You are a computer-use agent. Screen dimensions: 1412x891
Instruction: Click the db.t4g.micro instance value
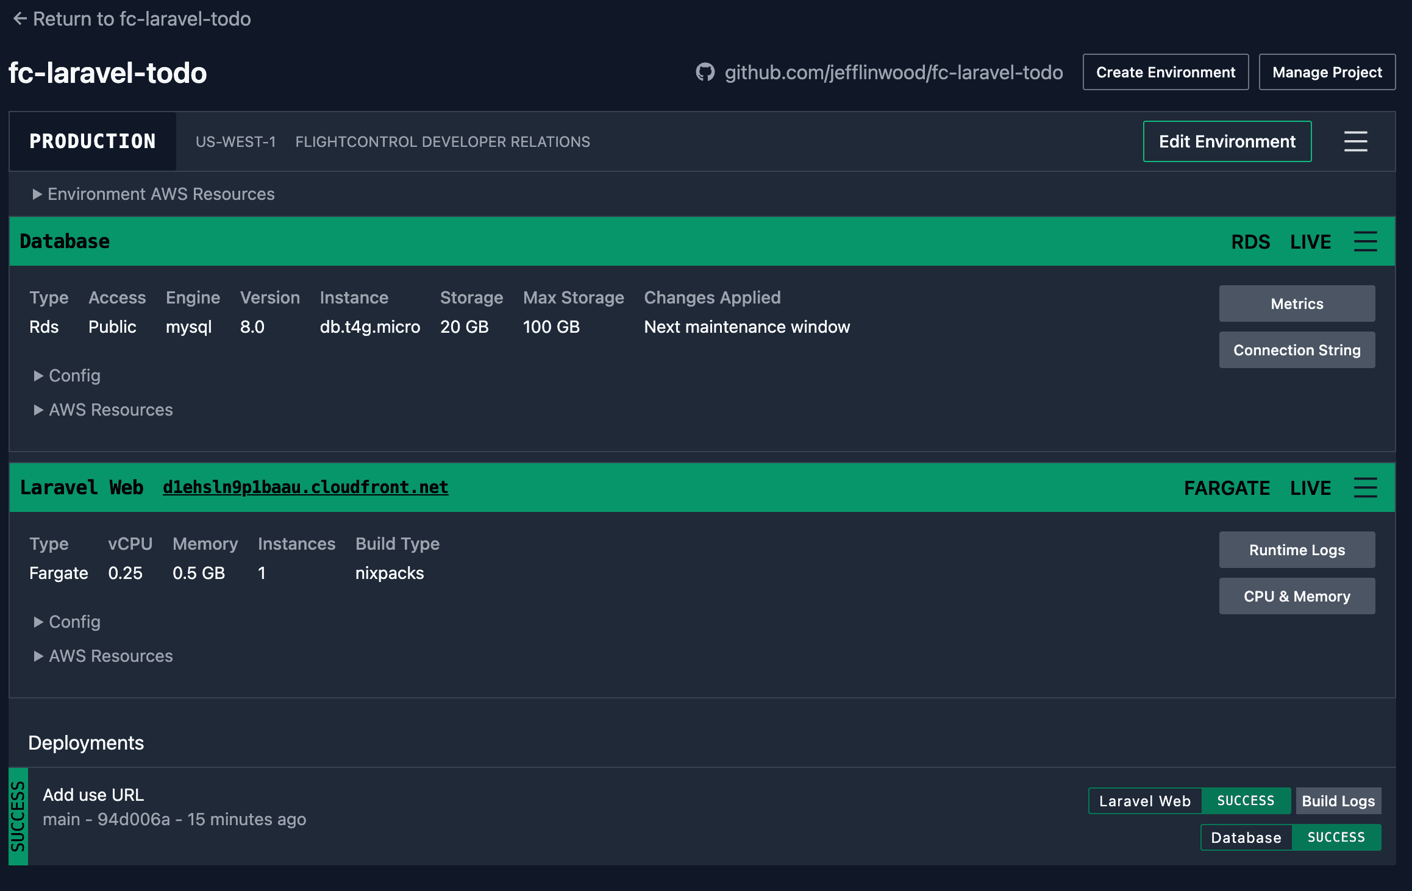[370, 327]
